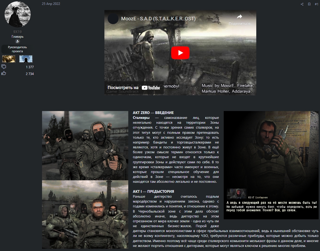Click Посмотреть на YouTube button
The width and height of the screenshot is (320, 251).
[134, 88]
